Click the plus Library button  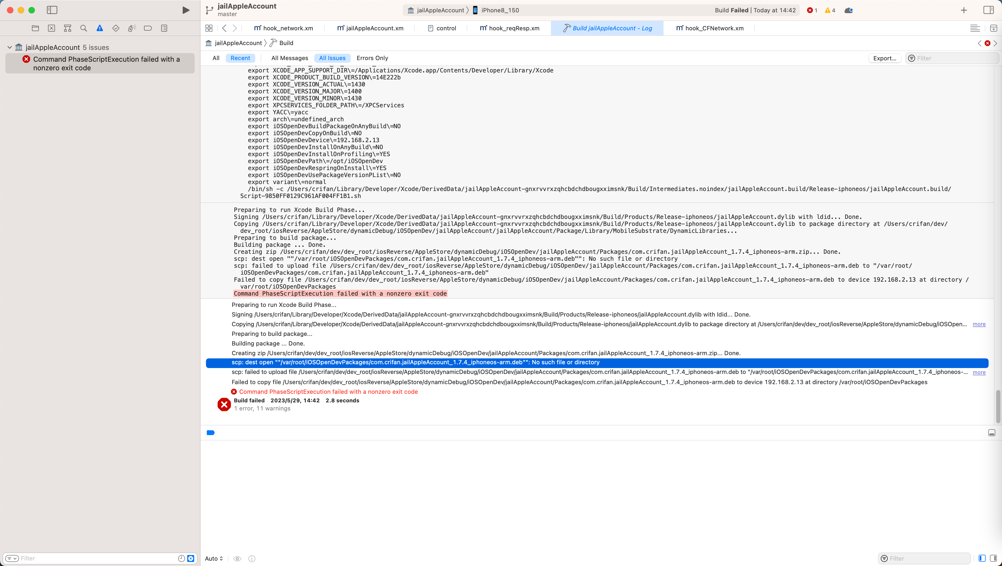click(963, 10)
